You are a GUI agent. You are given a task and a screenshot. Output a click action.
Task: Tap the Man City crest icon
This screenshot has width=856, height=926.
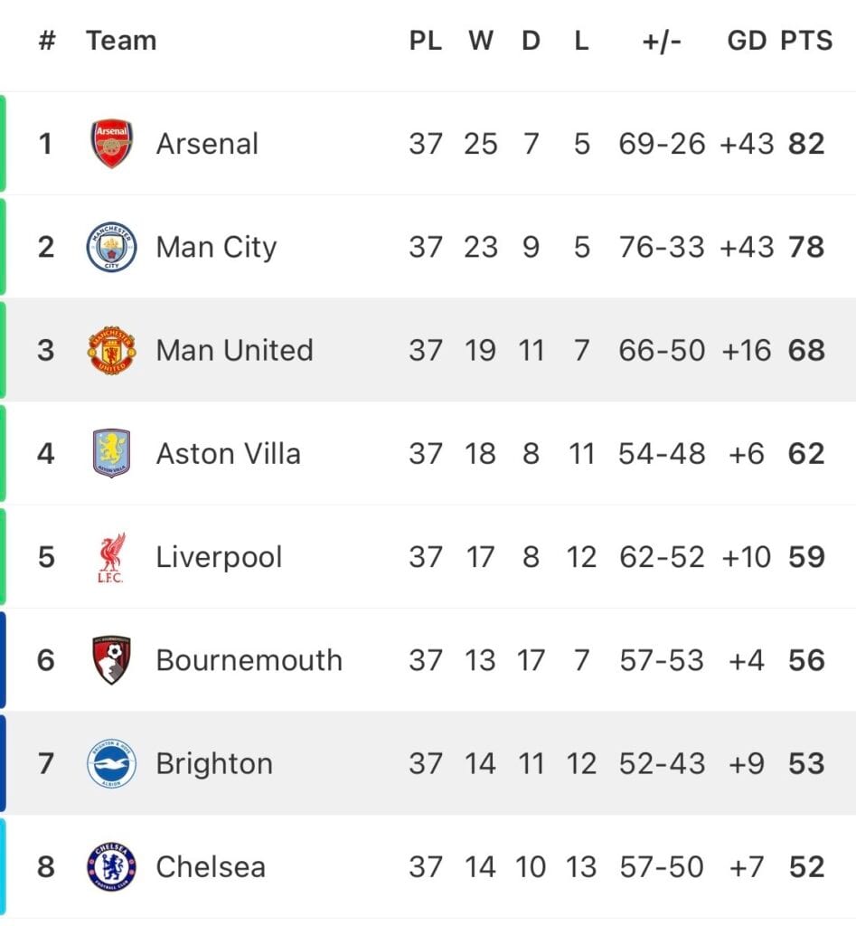(x=111, y=247)
